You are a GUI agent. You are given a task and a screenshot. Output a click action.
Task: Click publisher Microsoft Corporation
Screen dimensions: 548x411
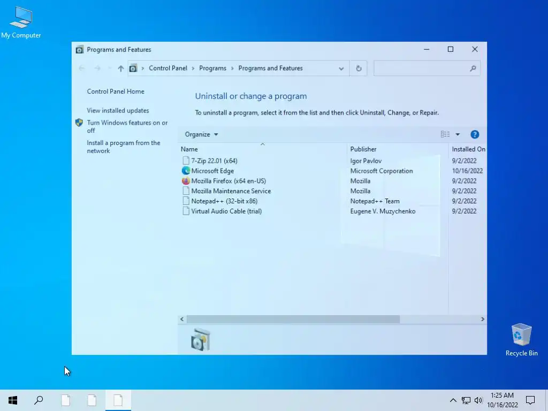381,171
